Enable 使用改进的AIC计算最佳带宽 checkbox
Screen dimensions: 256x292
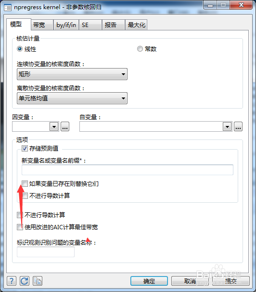(x=20, y=227)
